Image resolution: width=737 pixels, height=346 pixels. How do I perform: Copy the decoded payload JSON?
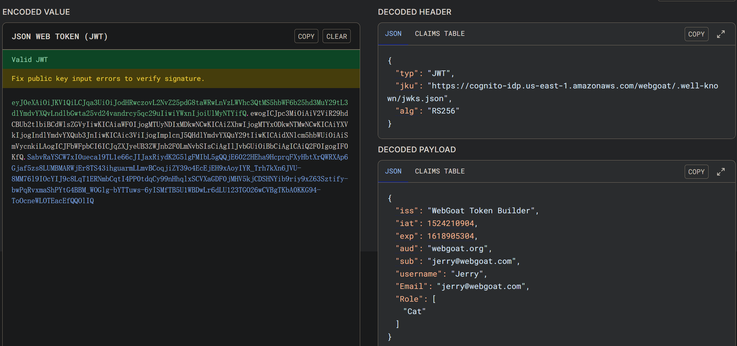pos(696,172)
